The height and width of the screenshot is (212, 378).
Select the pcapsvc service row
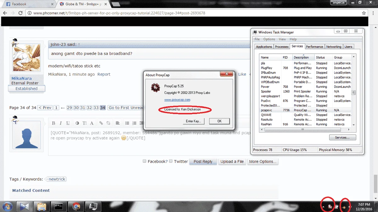(305, 110)
